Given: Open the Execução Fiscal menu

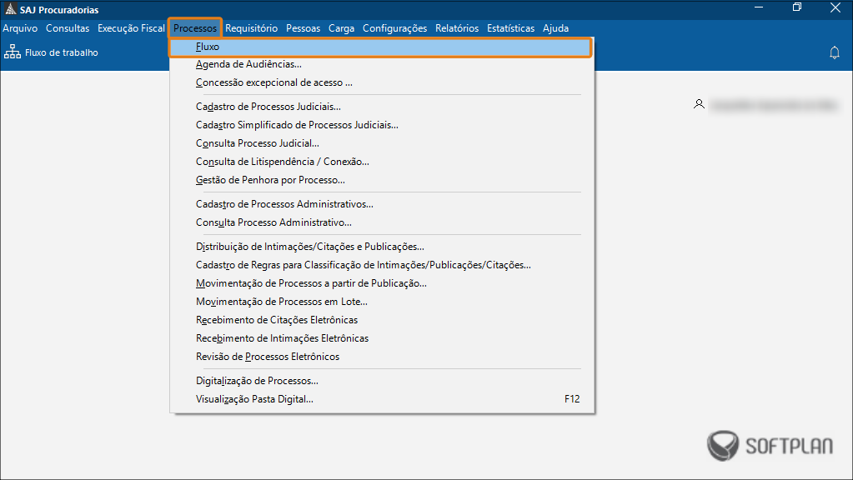Looking at the screenshot, I should point(131,28).
